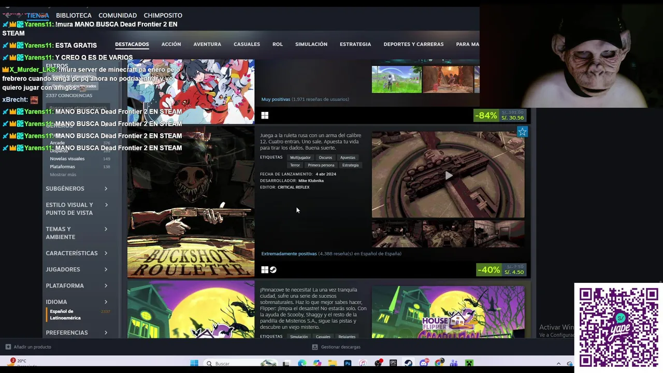Open the Epic Games Launcher taskbar icon
The height and width of the screenshot is (373, 663).
click(393, 363)
